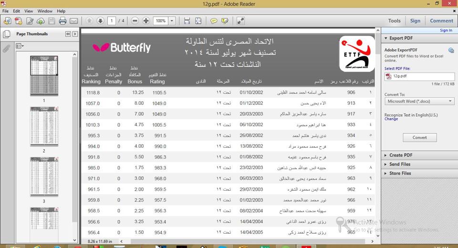Open the thumbnail options menu
The width and height of the screenshot is (458, 248).
coord(20,46)
